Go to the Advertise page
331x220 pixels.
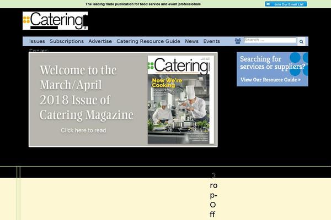coord(100,41)
